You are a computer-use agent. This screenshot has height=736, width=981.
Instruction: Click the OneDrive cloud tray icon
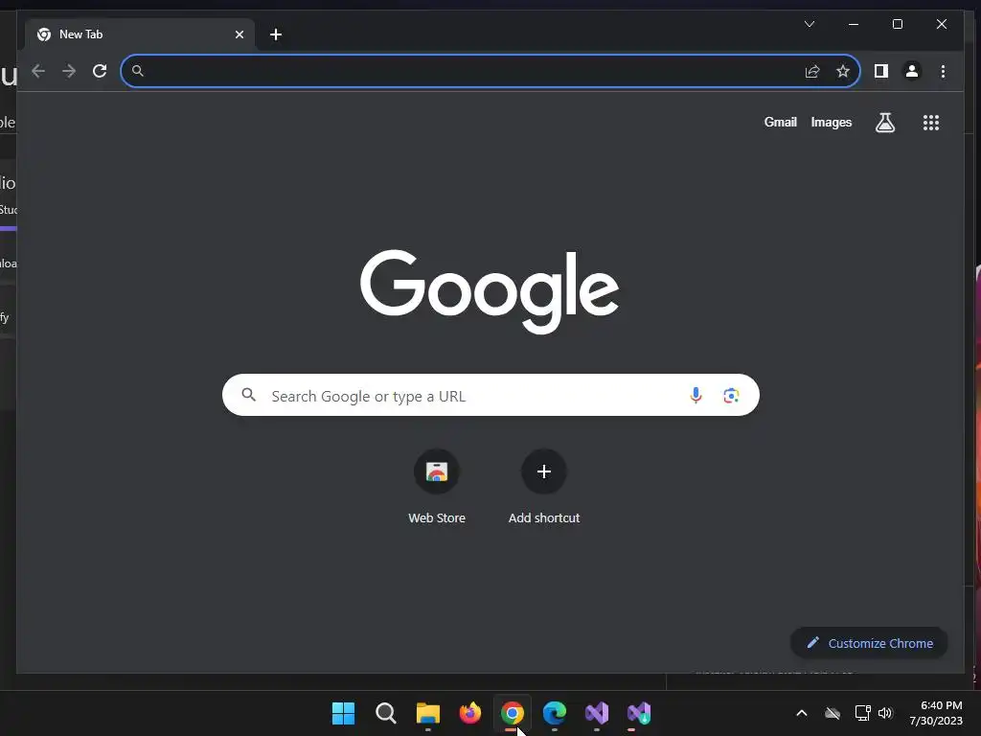tap(833, 713)
